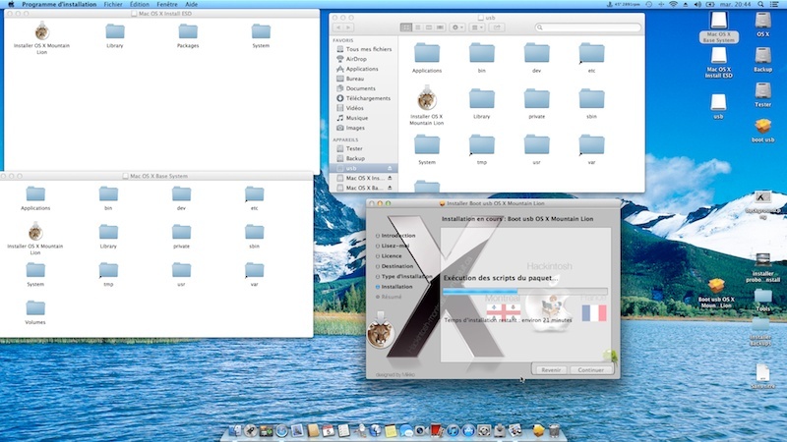Screen dimensions: 787x442
Task: Open the Aide menu
Action: [191, 4]
